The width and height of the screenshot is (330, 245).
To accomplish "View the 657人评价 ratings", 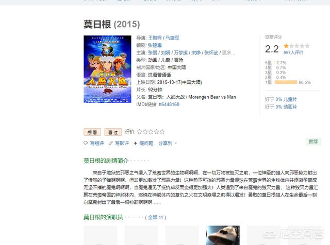I will (293, 52).
